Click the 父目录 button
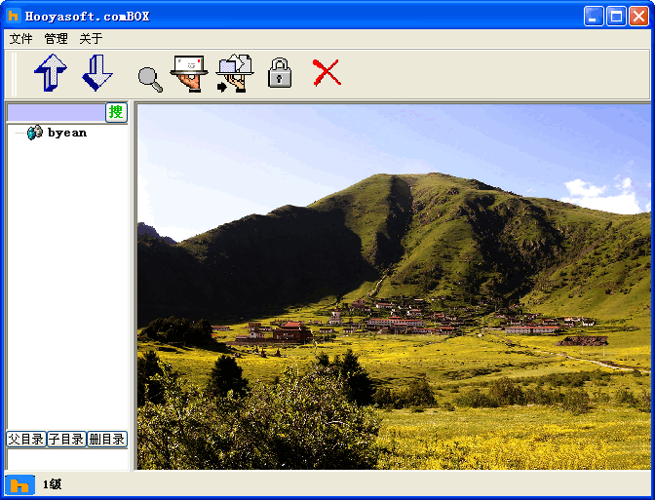Screen dimensions: 655x500 click(x=26, y=440)
